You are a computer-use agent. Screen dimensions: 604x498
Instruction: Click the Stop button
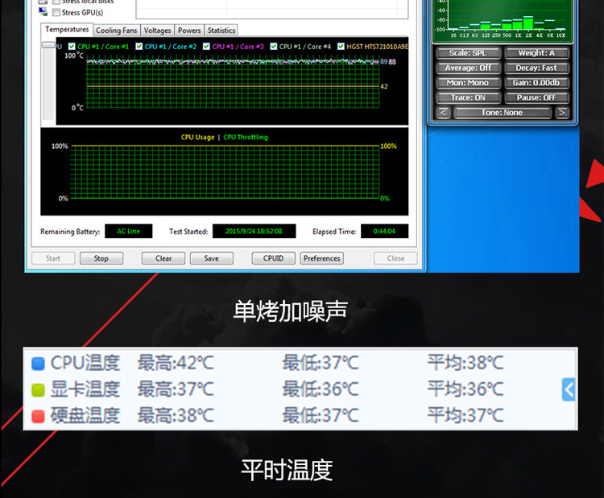101,258
